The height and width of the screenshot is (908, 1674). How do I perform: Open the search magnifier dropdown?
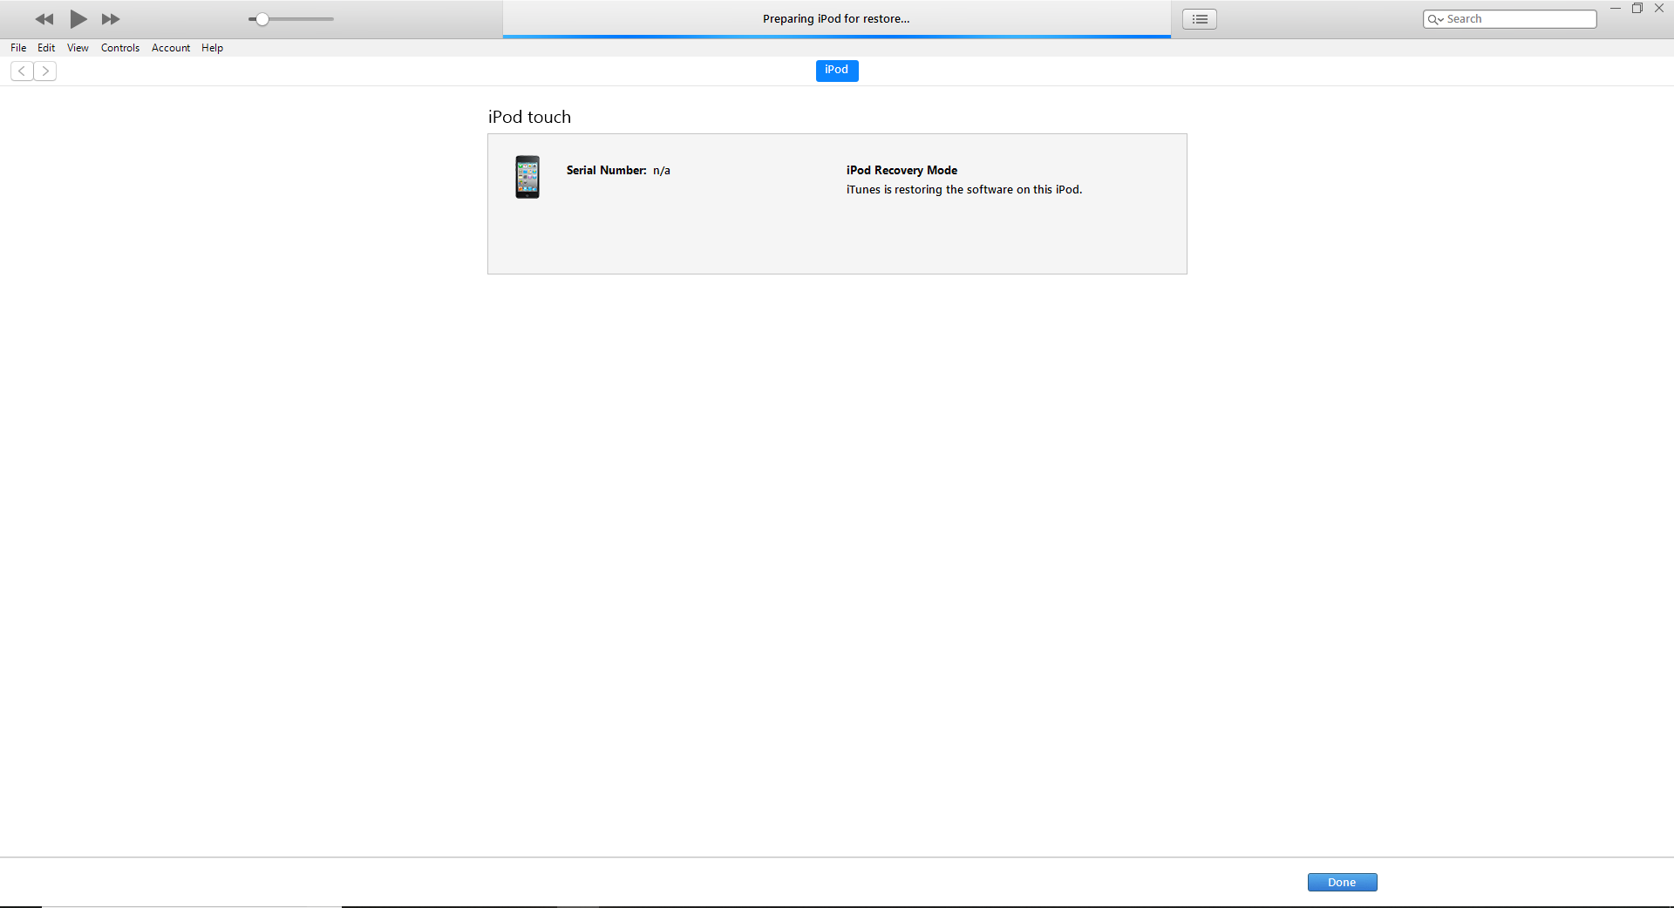tap(1435, 19)
